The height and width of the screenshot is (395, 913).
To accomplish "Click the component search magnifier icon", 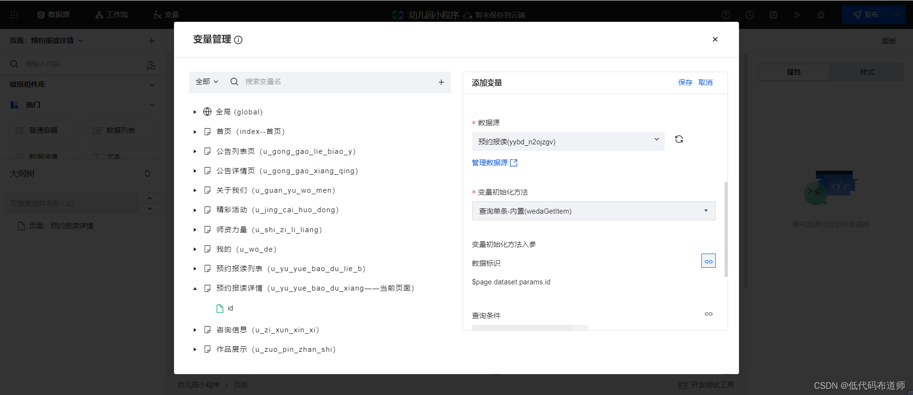I will 14,64.
